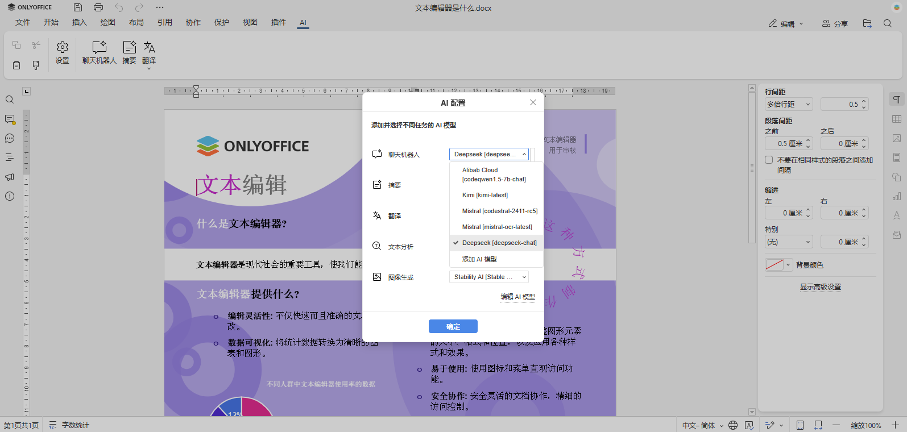
Task: Switch to the 插件 tab
Action: click(279, 22)
